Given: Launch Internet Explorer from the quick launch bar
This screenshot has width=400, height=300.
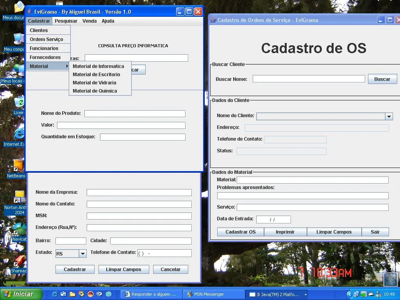Looking at the screenshot, I should coord(55,294).
